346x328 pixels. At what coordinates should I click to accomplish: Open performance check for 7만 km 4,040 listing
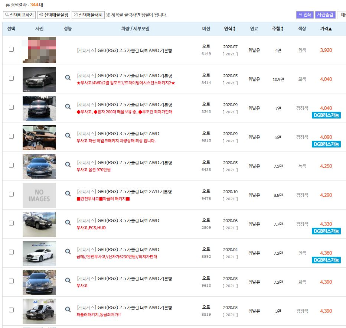[68, 107]
